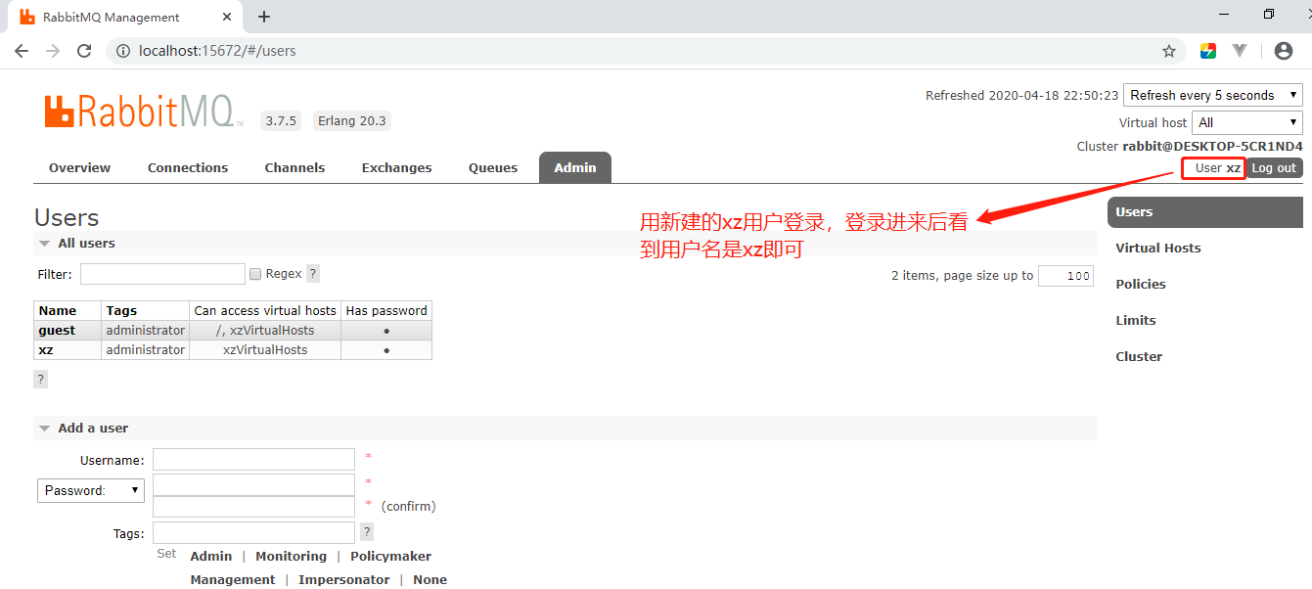Select the Admin tab
Image resolution: width=1312 pixels, height=589 pixels.
(x=575, y=167)
